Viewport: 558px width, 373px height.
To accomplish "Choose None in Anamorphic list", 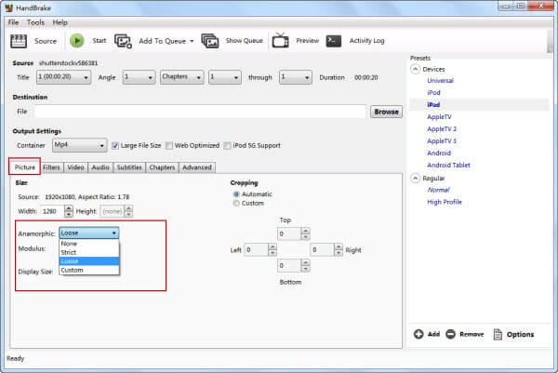I will pyautogui.click(x=89, y=244).
